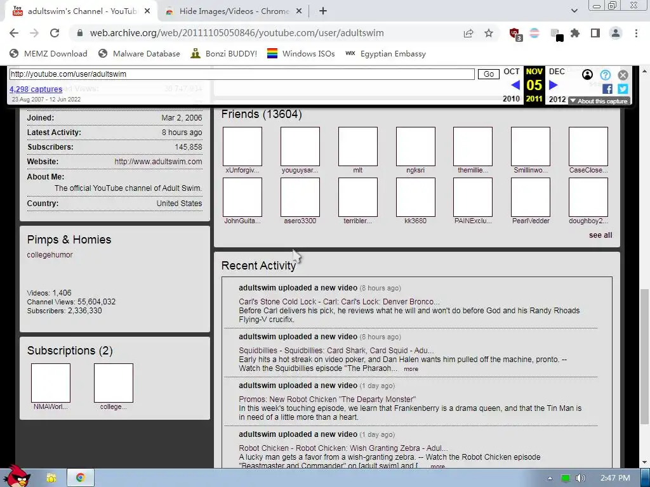
Task: Click into the Wayback URL input field
Action: tap(242, 74)
